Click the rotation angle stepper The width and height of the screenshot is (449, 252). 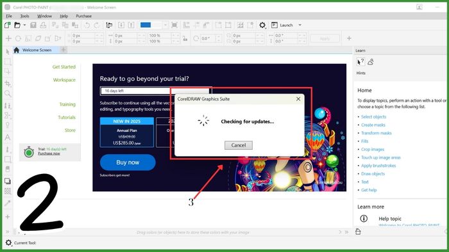tap(218, 38)
